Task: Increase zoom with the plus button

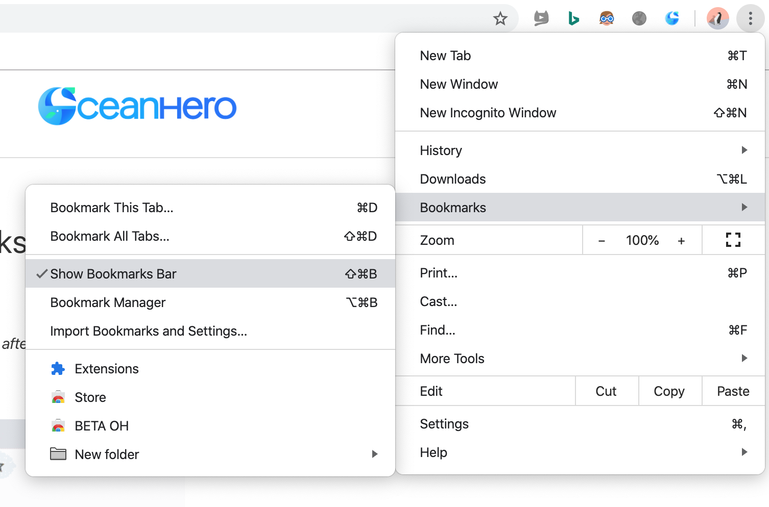Action: tap(681, 241)
